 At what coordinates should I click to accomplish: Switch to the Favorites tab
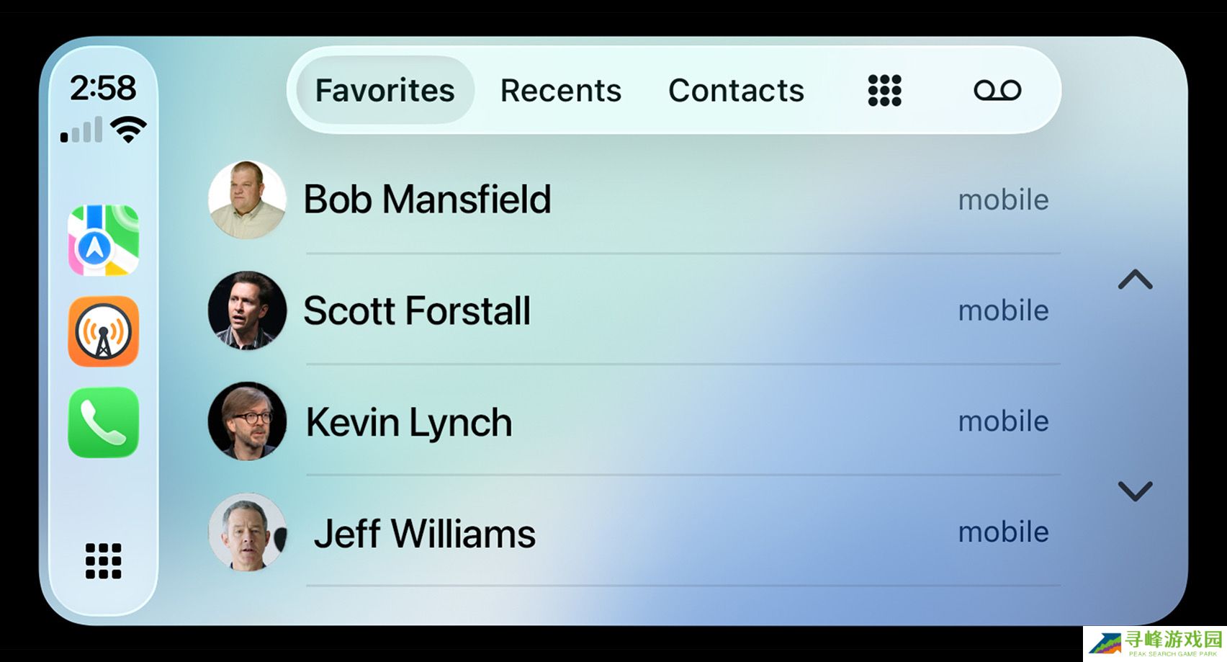pyautogui.click(x=385, y=91)
